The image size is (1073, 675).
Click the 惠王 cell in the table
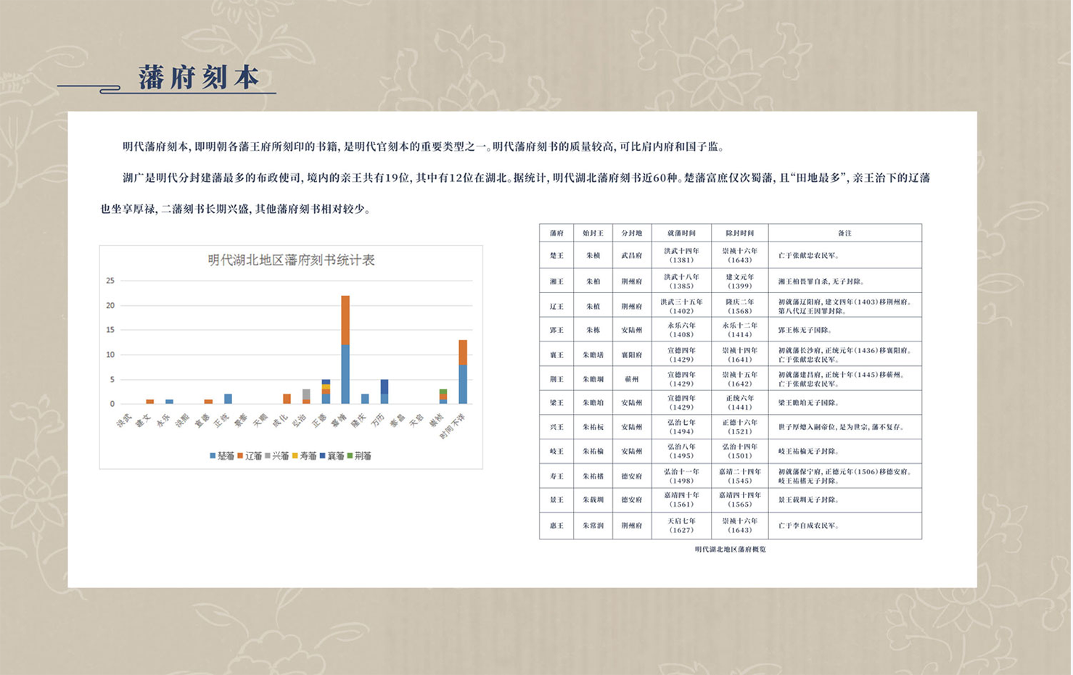[556, 526]
